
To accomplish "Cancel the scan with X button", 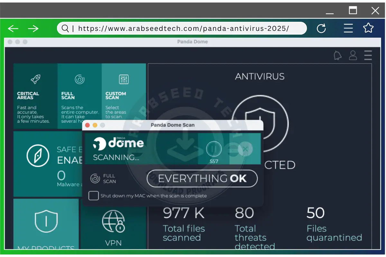I will (245, 149).
